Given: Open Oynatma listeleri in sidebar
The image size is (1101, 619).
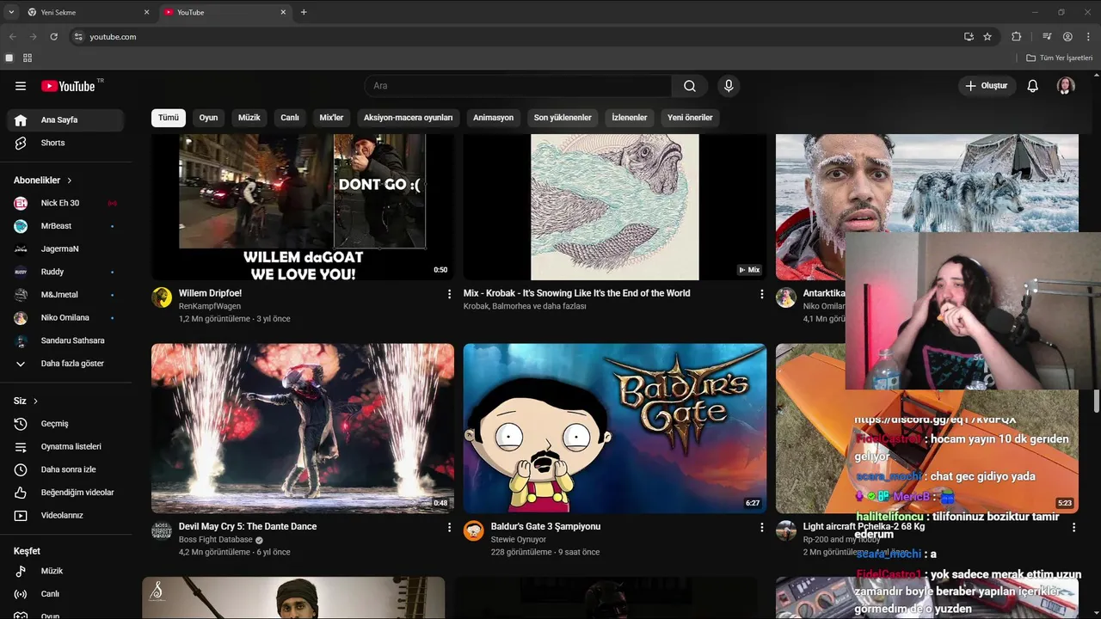Looking at the screenshot, I should 65,447.
